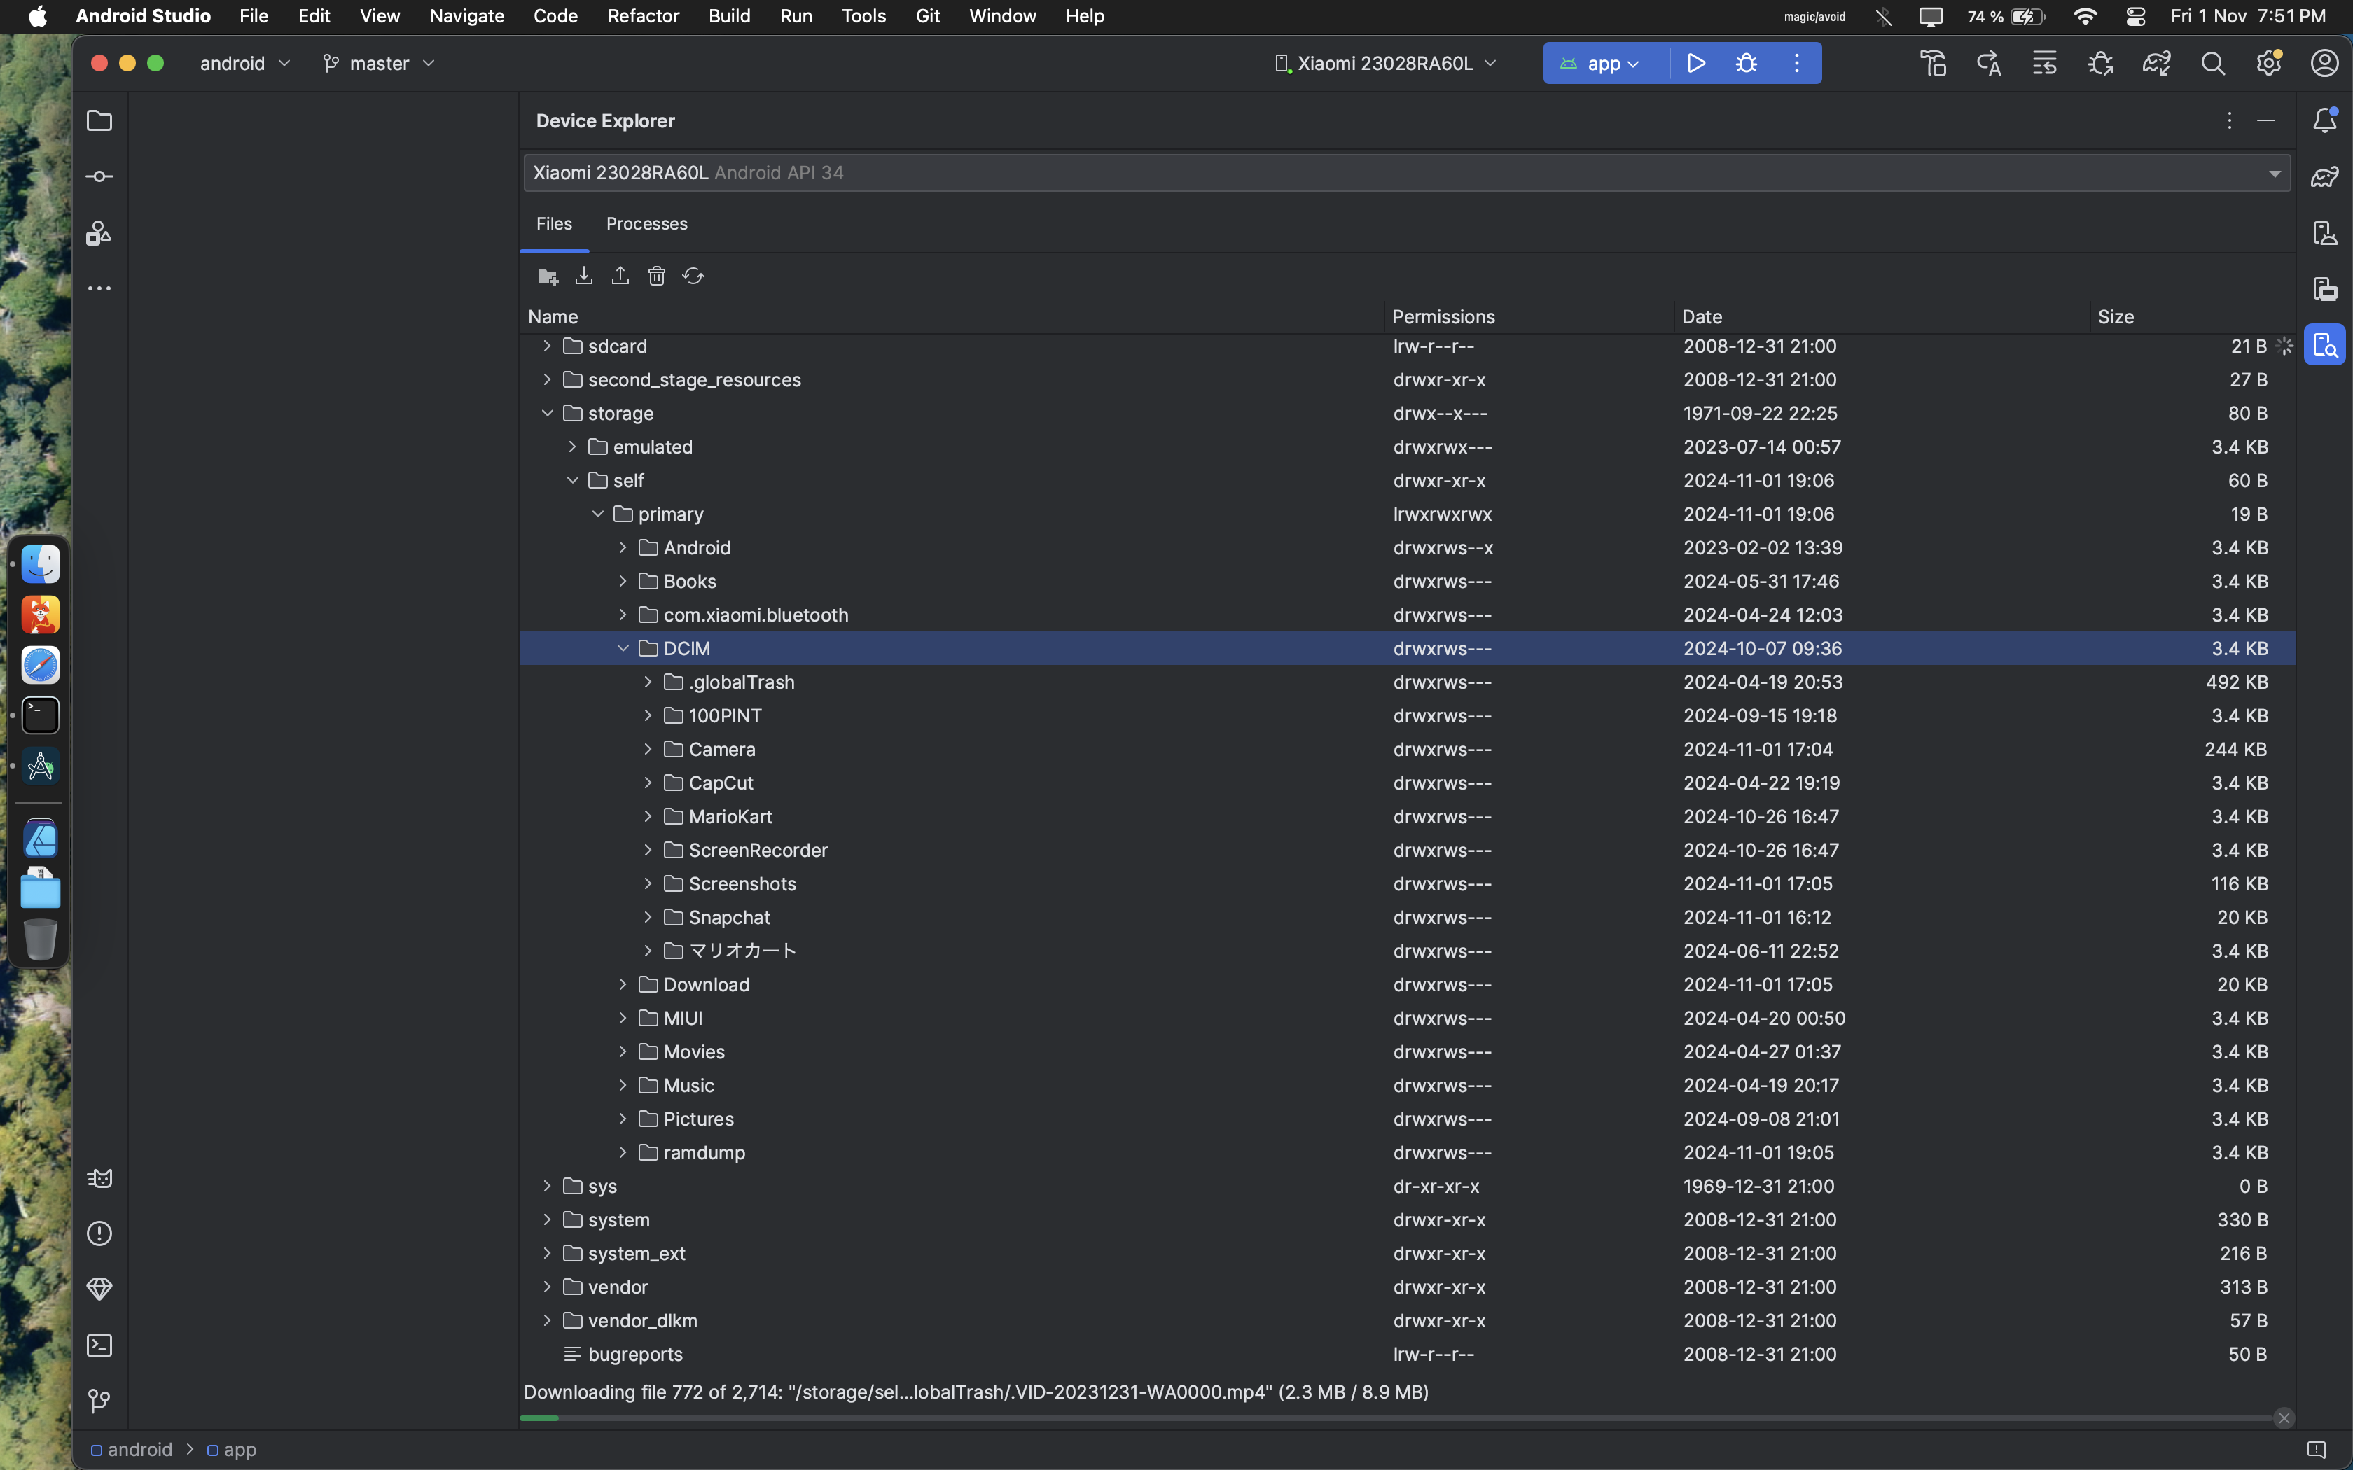
Task: Click the Permissions column header
Action: (1529, 317)
